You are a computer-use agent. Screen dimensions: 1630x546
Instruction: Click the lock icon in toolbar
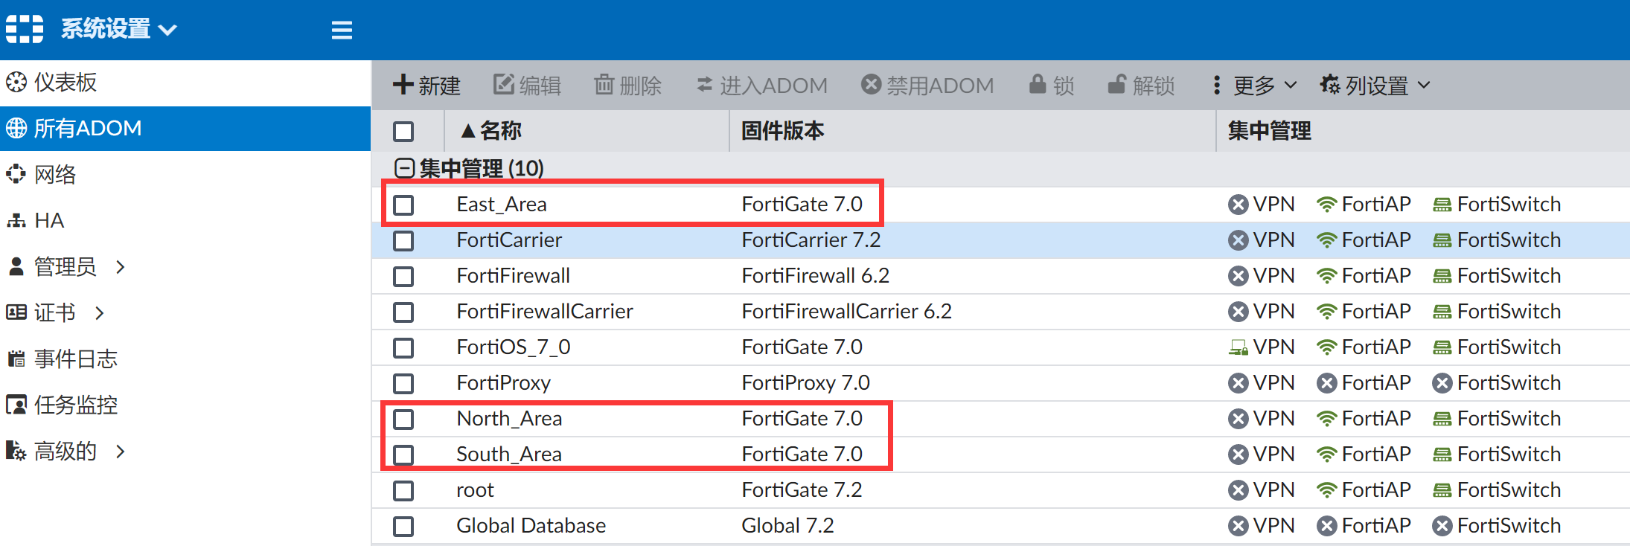1038,84
